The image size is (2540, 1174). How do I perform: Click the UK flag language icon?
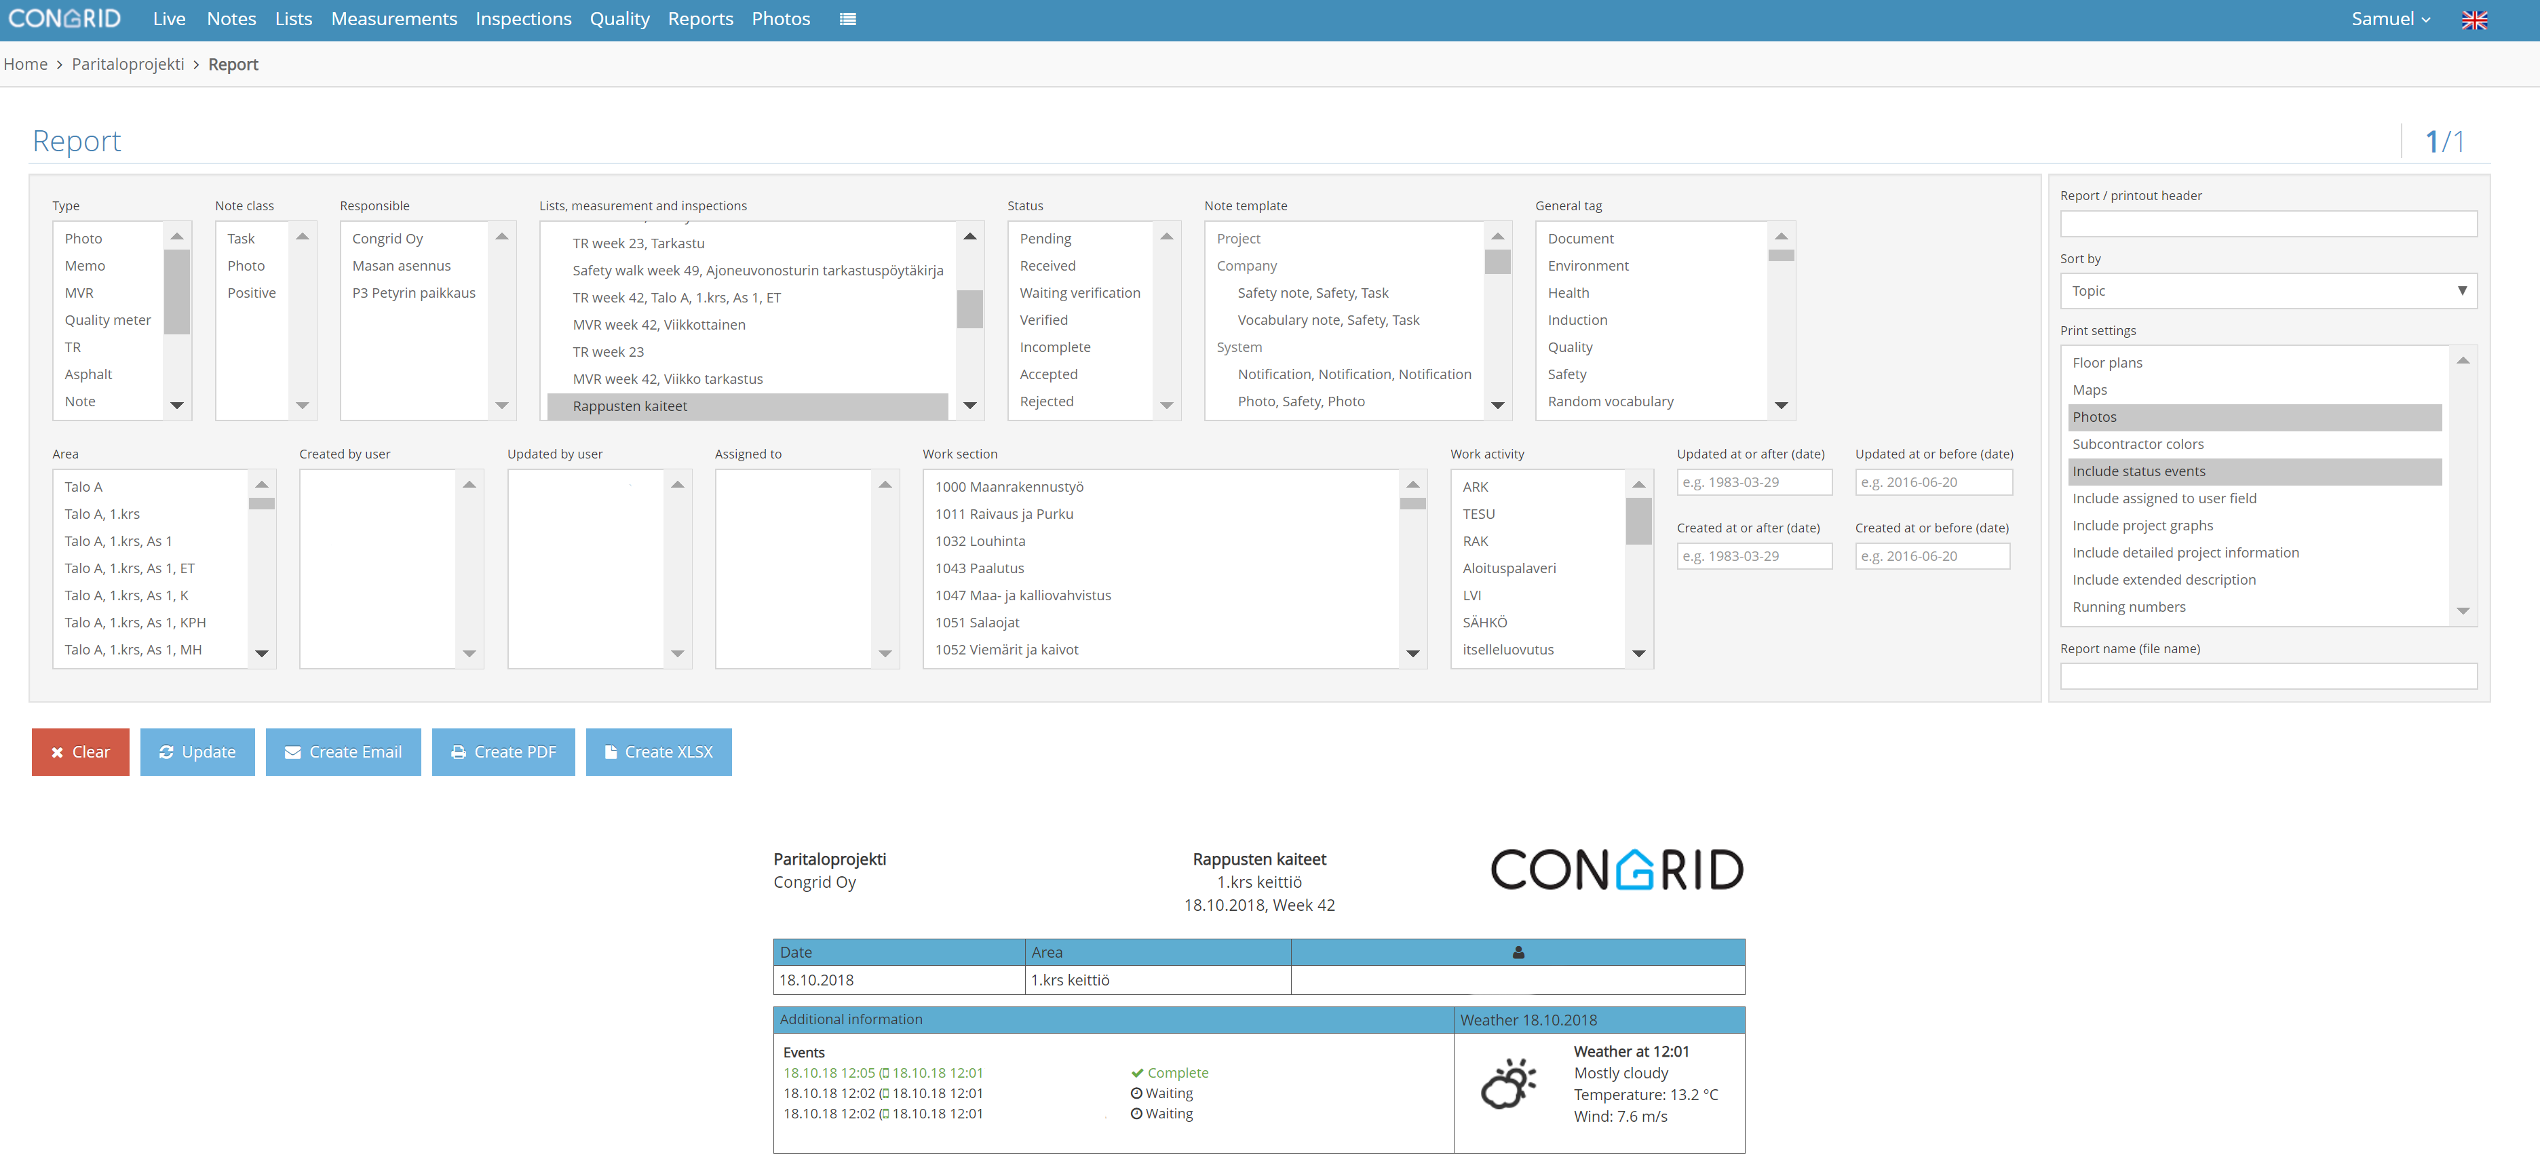tap(2474, 20)
